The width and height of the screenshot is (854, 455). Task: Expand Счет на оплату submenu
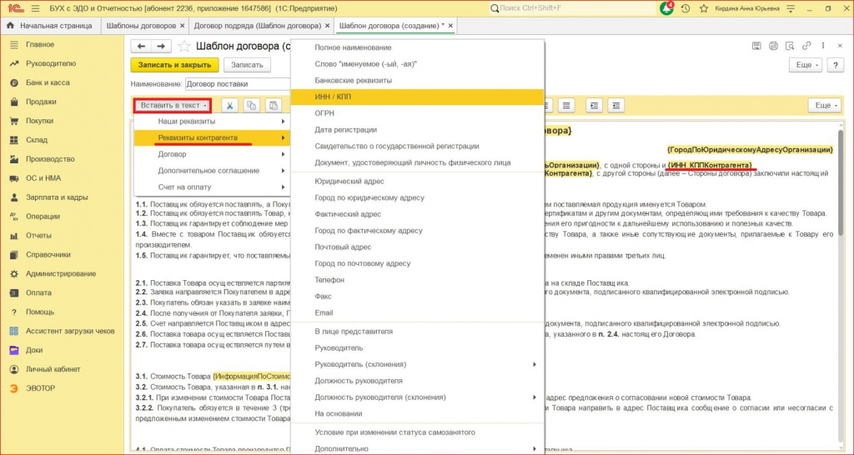pos(211,187)
